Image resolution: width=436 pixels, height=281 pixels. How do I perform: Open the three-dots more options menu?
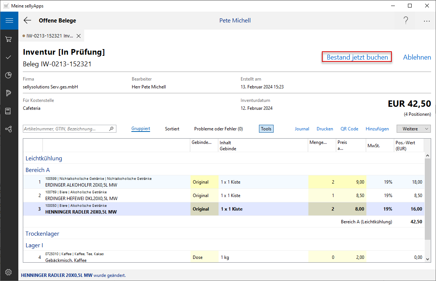pos(427,21)
